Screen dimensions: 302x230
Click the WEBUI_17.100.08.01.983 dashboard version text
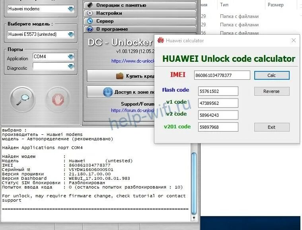tap(99, 179)
